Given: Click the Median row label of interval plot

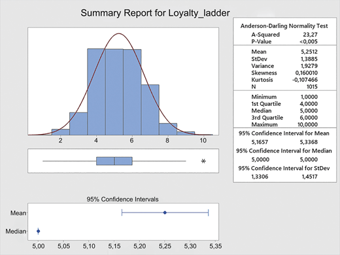Looking at the screenshot, I should pyautogui.click(x=16, y=231).
